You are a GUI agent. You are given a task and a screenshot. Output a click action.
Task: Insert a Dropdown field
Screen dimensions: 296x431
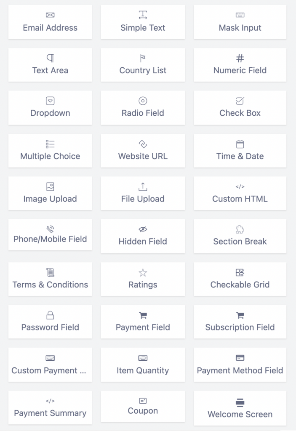point(50,108)
